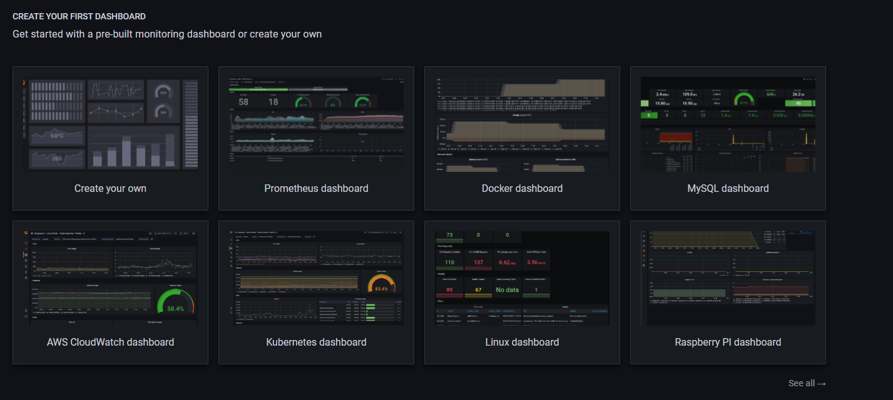893x400 pixels.
Task: Select the 'Create your own' label
Action: 110,188
